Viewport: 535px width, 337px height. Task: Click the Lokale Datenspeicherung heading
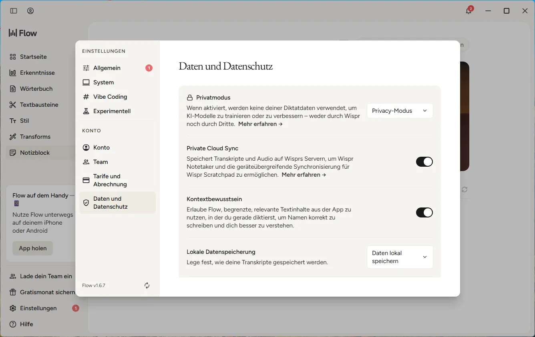[221, 252]
